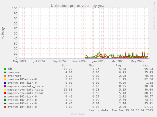Click pve/vm-104-disk-0 max value 67.01
This screenshot has height=117, width=157.
tap(149, 107)
